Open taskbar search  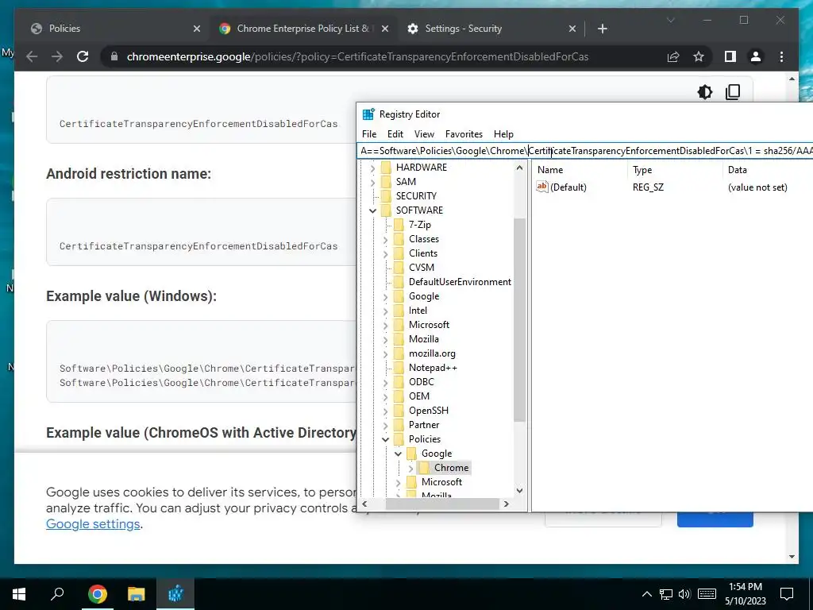pos(57,594)
